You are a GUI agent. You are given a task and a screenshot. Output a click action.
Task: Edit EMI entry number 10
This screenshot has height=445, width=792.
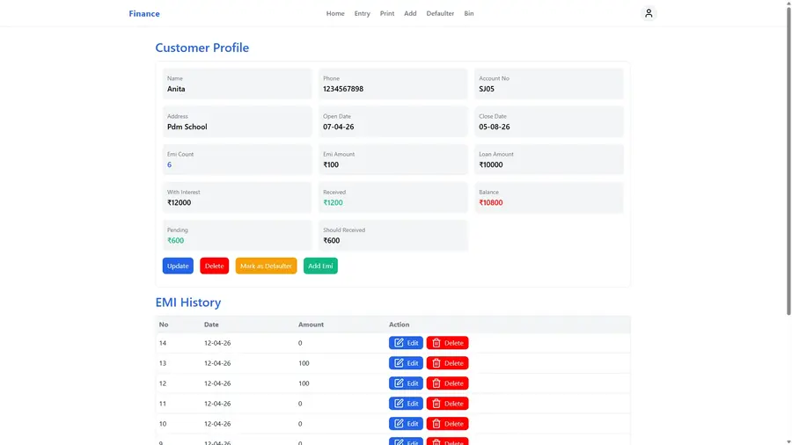[x=406, y=424]
